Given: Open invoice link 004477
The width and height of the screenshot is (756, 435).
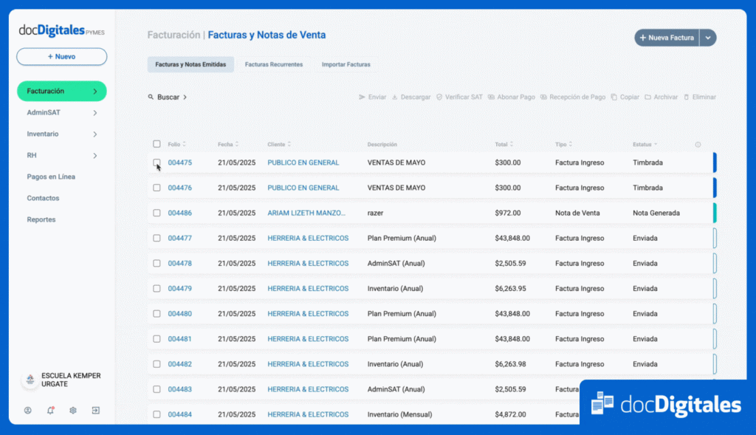Looking at the screenshot, I should 179,238.
